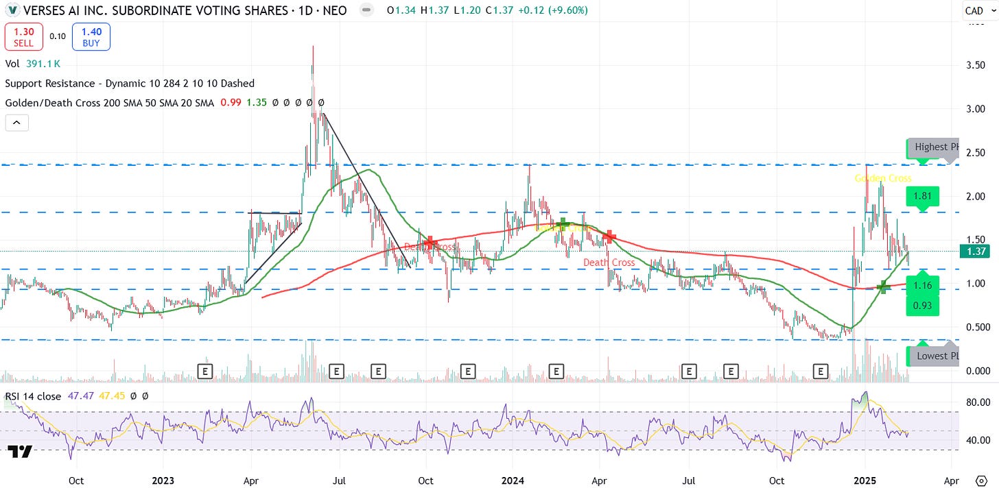Click the red Death Cross plus marker near Apr 2024
Screen dimensions: 999x488
(609, 237)
